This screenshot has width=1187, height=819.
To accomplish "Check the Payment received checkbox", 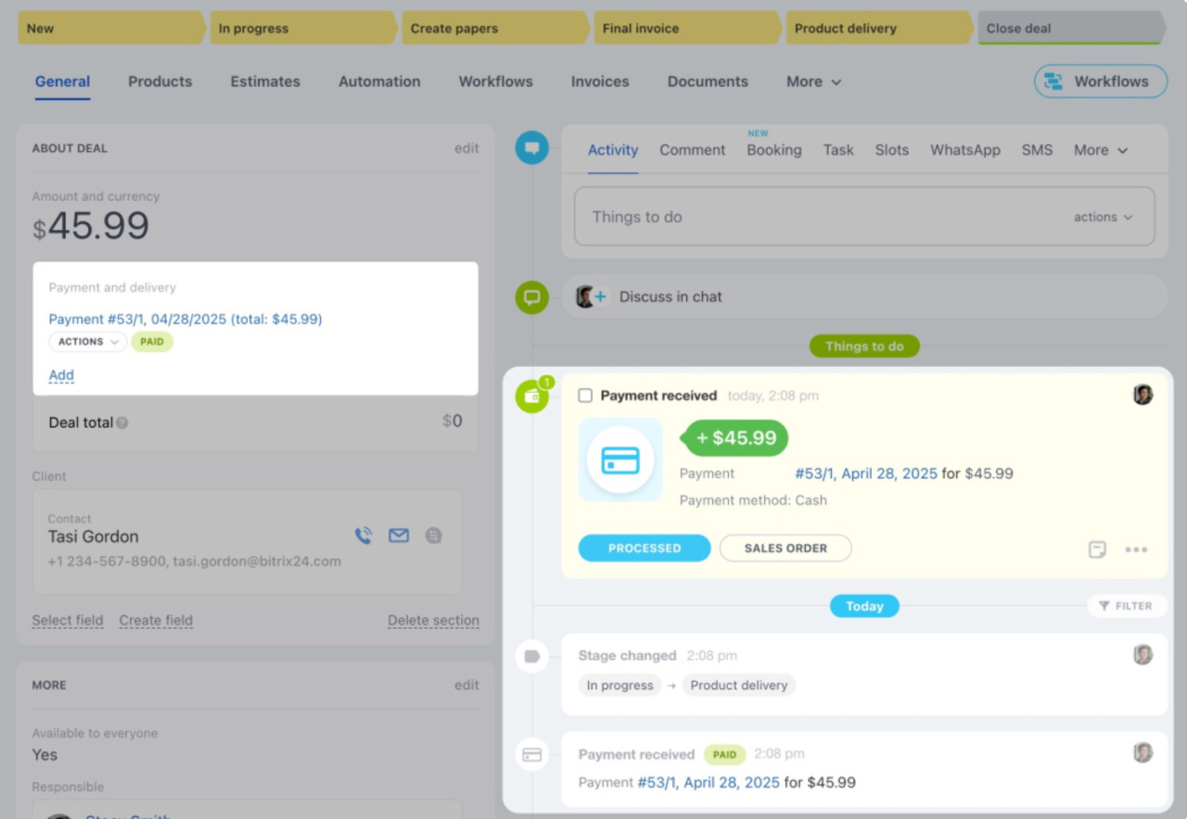I will pyautogui.click(x=585, y=396).
